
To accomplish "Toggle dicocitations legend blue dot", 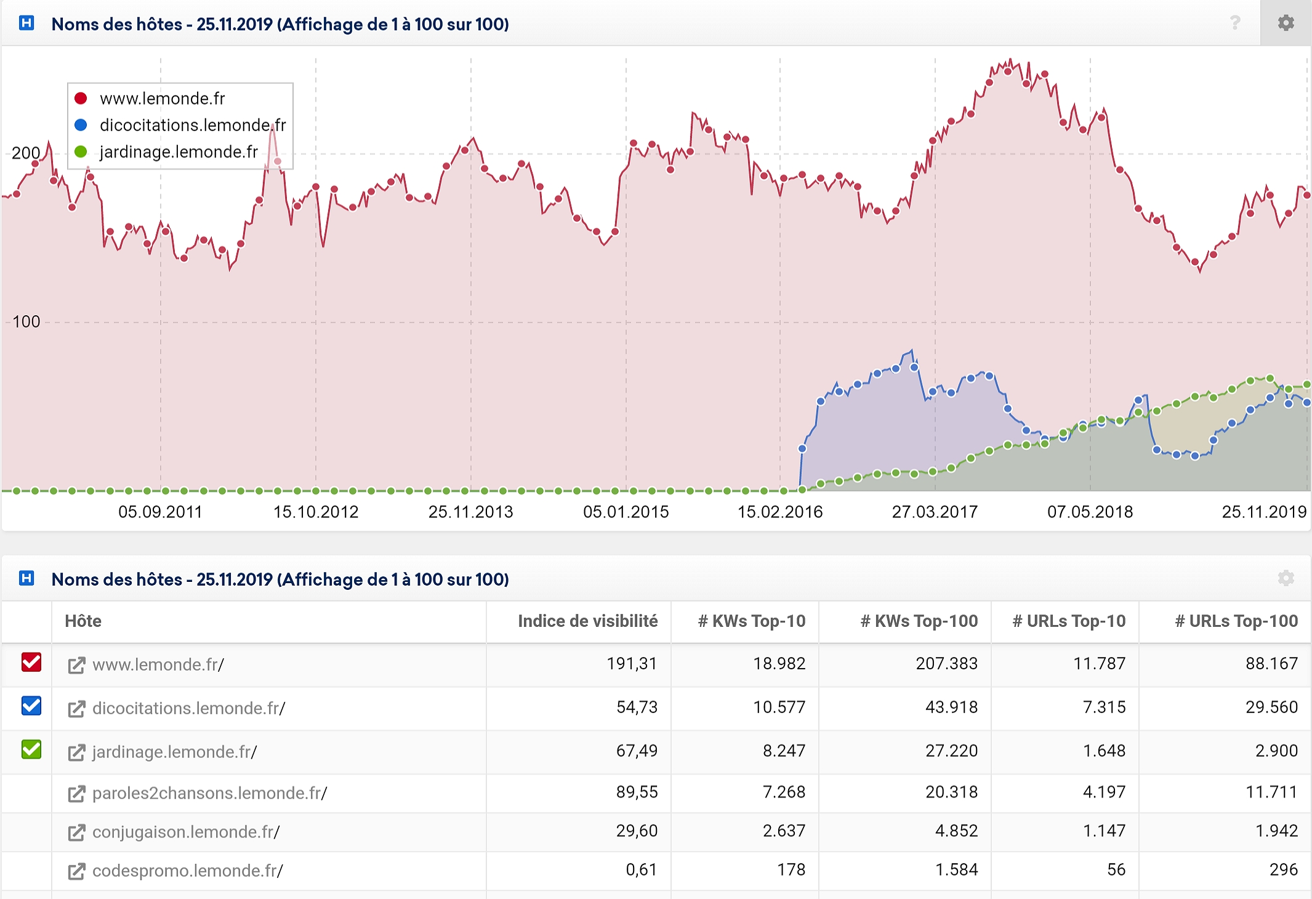I will (x=81, y=125).
